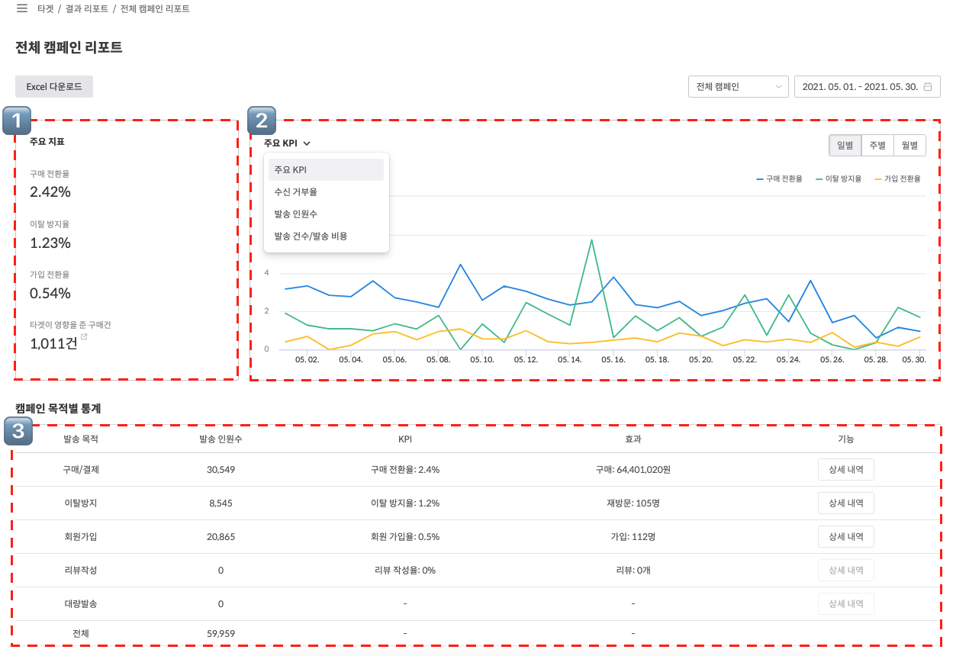
Task: Click the 이탈 방지율 green legend marker
Action: click(x=819, y=178)
